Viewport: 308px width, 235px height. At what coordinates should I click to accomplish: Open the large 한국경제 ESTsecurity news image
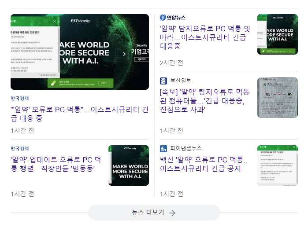80,52
